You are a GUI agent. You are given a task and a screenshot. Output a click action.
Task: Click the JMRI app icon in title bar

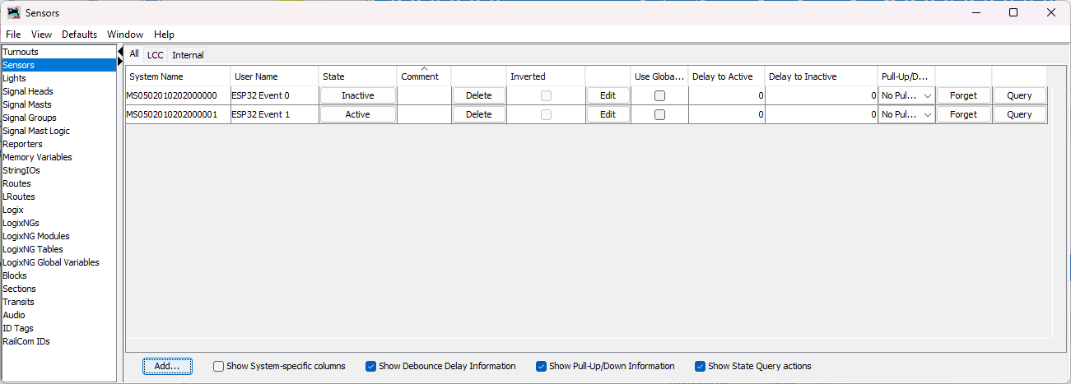13,12
